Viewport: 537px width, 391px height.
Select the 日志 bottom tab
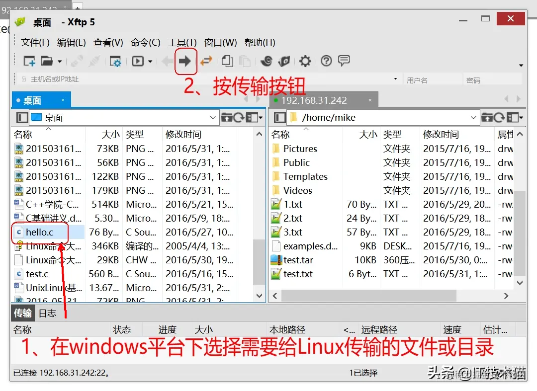(47, 313)
